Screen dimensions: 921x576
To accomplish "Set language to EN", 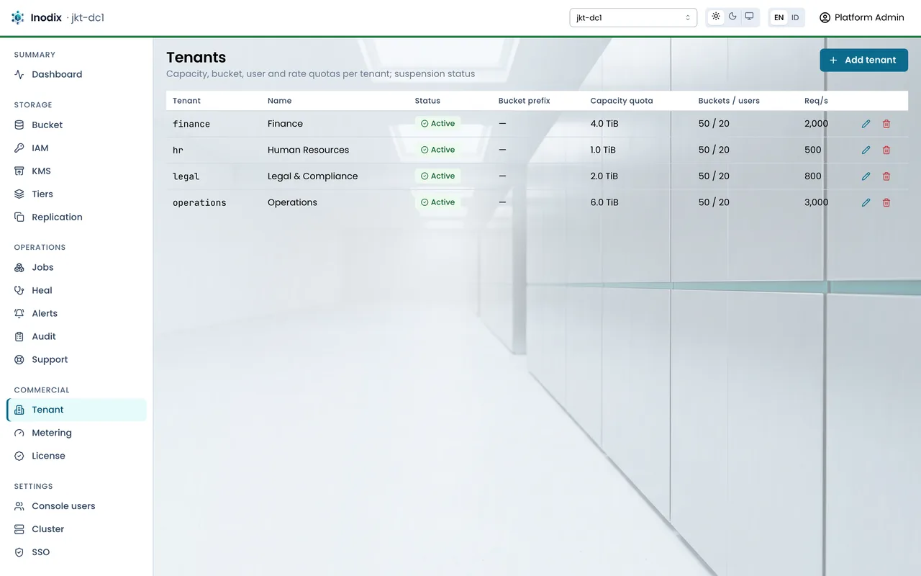I will click(779, 17).
